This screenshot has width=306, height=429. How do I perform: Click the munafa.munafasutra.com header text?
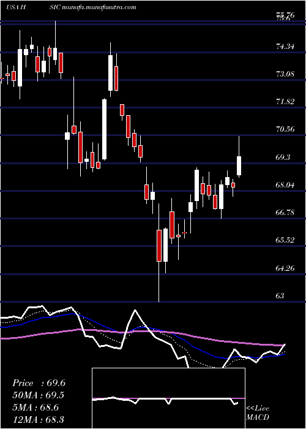[99, 7]
